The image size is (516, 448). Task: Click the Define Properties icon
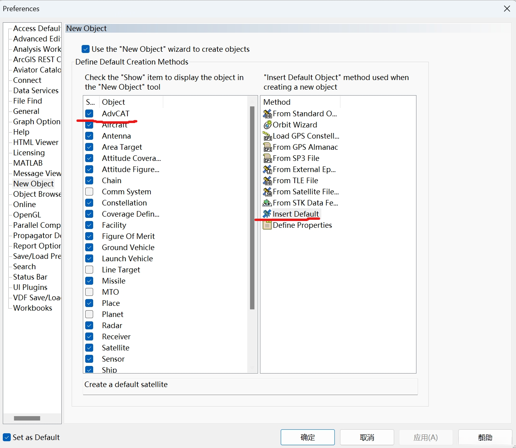point(267,225)
